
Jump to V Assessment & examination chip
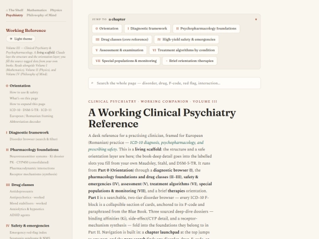click(119, 50)
